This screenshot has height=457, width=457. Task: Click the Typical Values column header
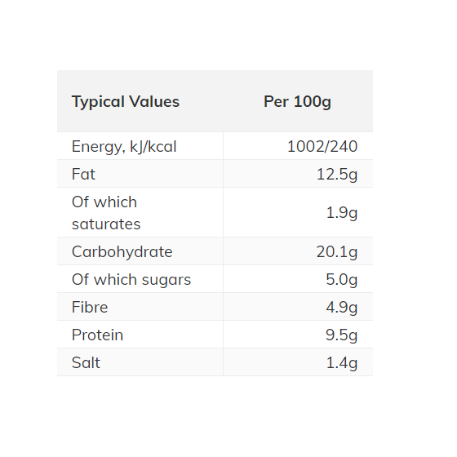point(126,102)
